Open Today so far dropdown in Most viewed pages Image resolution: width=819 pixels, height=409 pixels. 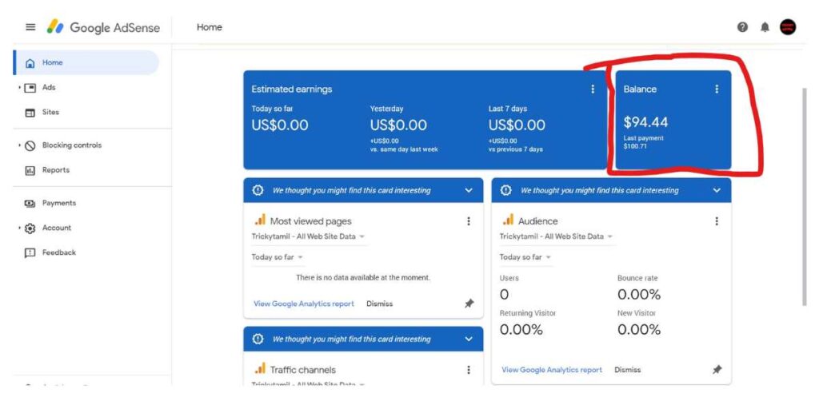pos(278,257)
